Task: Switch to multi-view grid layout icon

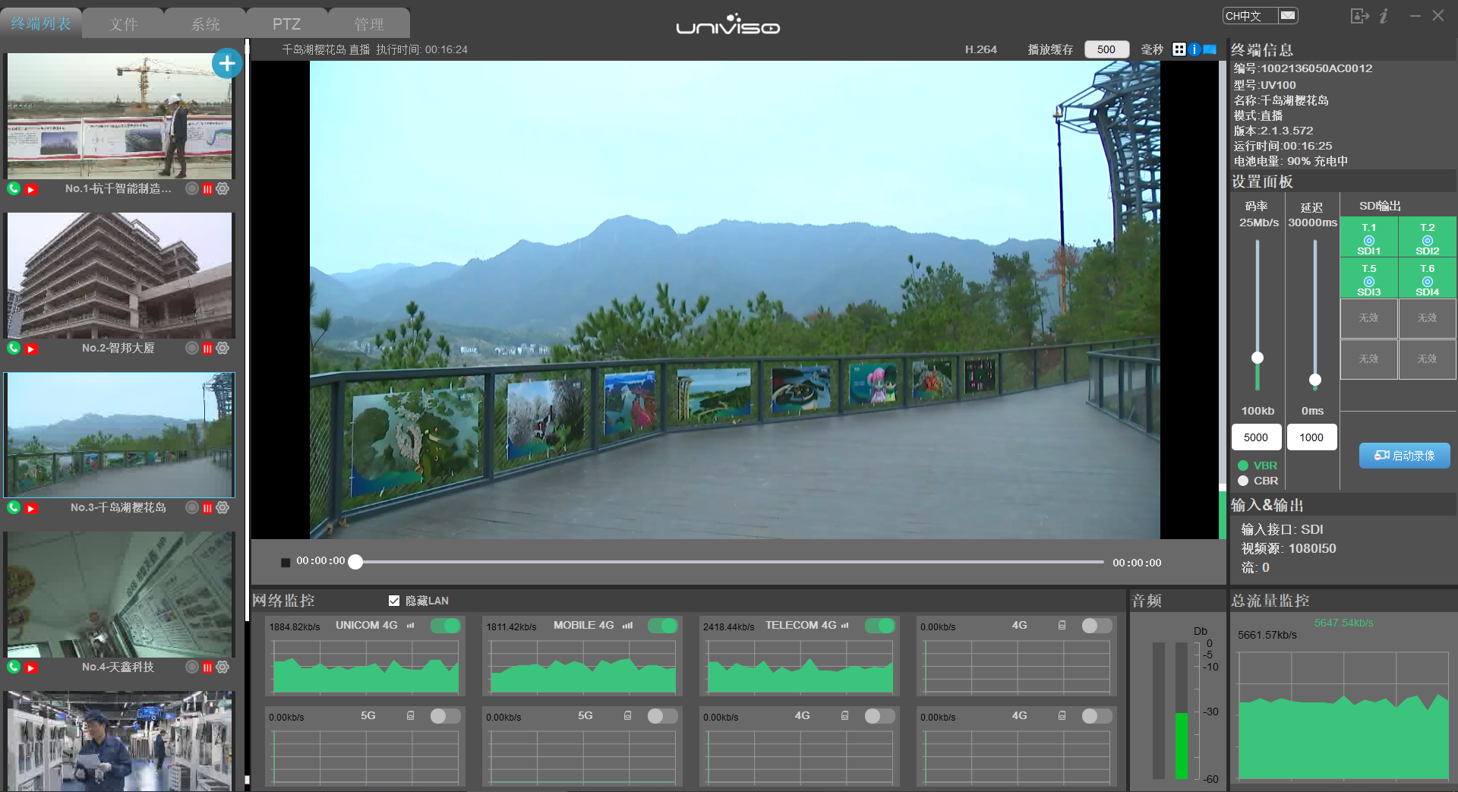Action: pyautogui.click(x=1179, y=49)
